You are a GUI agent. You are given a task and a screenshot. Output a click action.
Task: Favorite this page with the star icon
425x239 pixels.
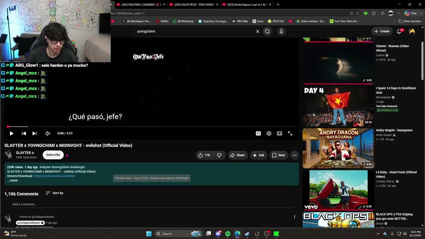[358, 13]
